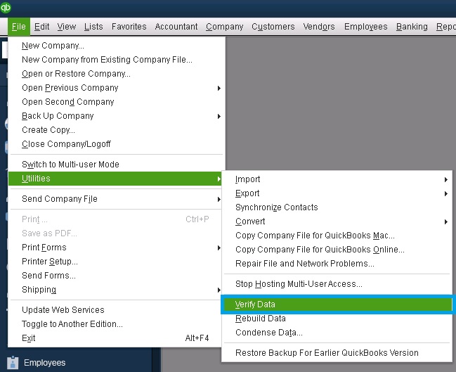Expand Back Up Company submenu
Image resolution: width=456 pixels, height=372 pixels.
117,116
